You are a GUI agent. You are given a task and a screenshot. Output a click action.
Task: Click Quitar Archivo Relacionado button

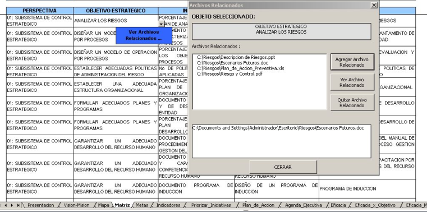point(352,103)
